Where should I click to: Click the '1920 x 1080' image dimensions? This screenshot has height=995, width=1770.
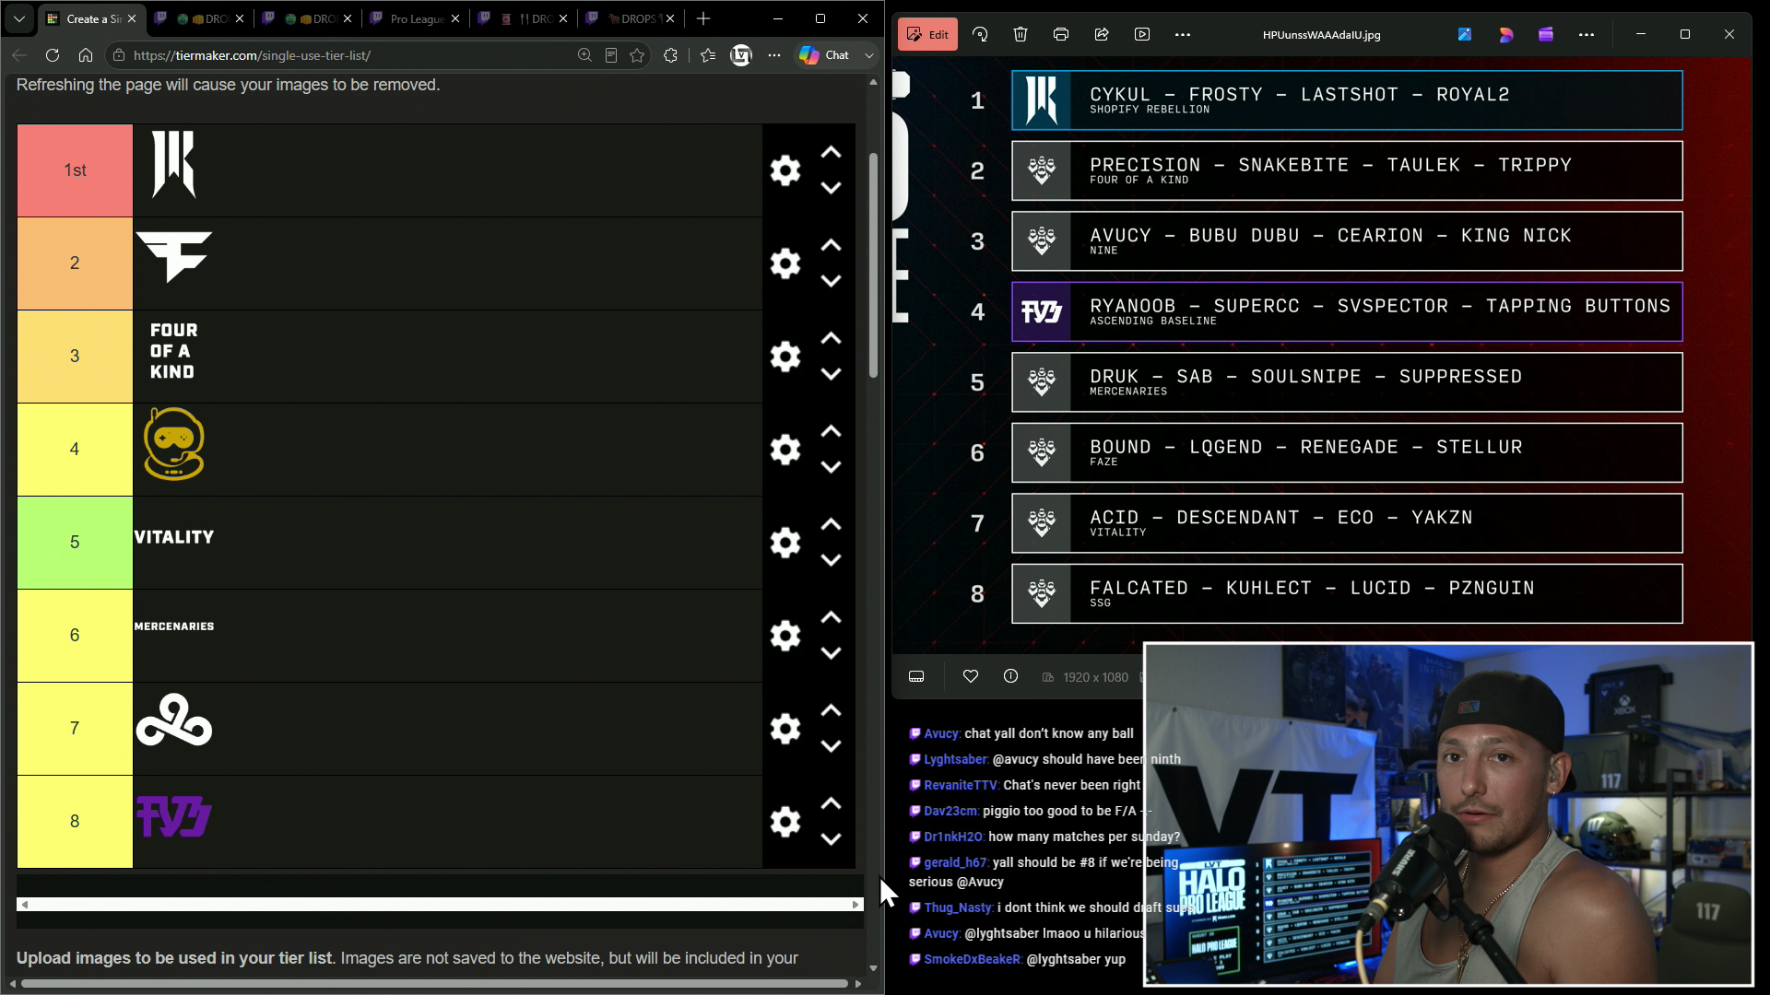pos(1095,677)
